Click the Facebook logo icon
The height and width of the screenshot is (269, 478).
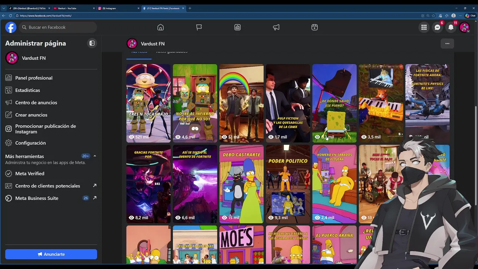11,27
